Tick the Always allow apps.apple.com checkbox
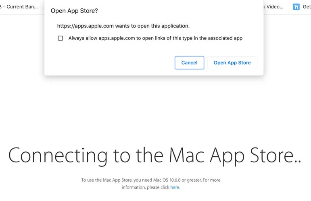 pyautogui.click(x=60, y=38)
